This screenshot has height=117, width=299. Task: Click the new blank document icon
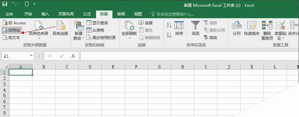(27, 4)
